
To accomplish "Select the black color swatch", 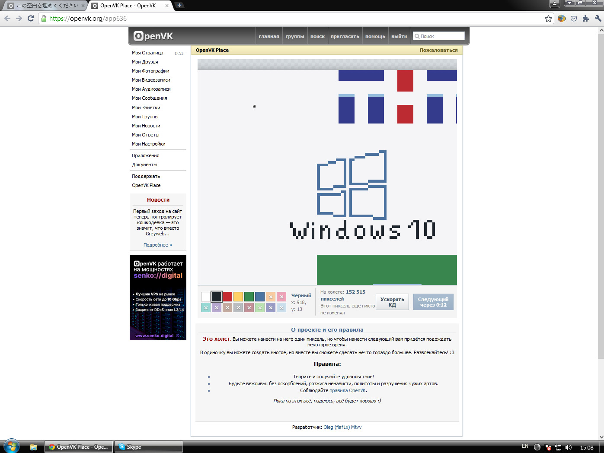I will point(217,297).
